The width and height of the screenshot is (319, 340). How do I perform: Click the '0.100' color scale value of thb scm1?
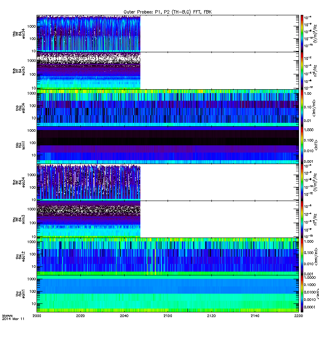click(x=309, y=140)
